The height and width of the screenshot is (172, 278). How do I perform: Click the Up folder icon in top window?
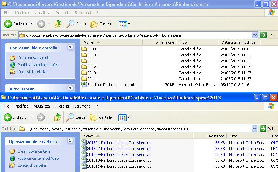click(x=58, y=24)
